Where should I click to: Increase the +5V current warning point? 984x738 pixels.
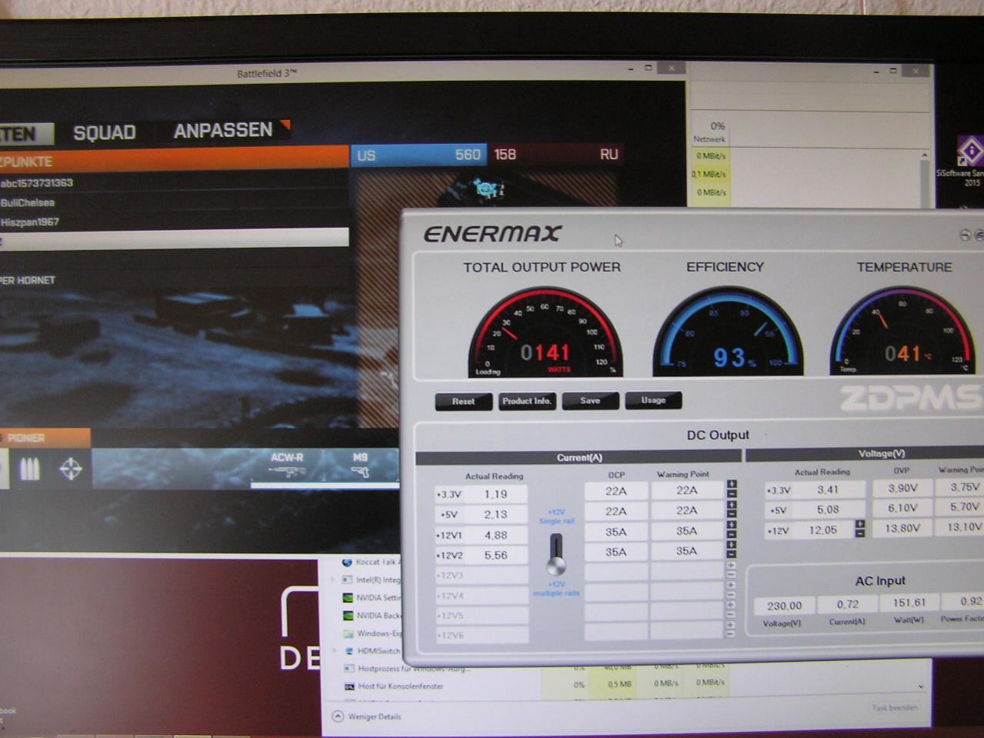click(x=731, y=505)
